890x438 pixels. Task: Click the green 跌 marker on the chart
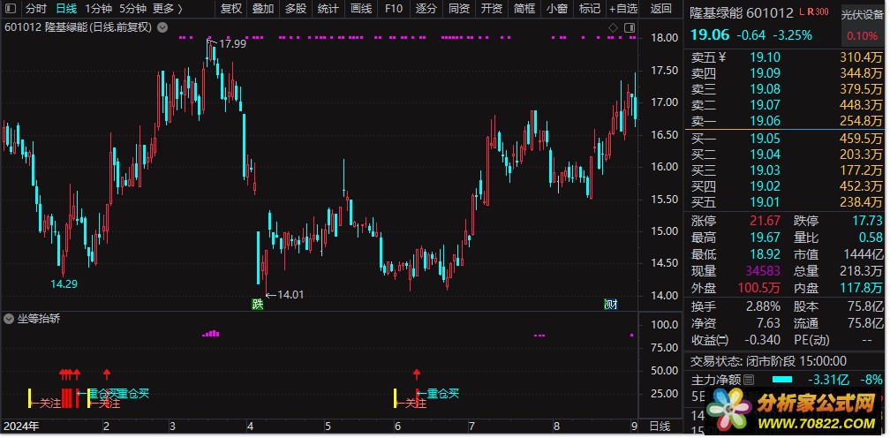(x=257, y=305)
